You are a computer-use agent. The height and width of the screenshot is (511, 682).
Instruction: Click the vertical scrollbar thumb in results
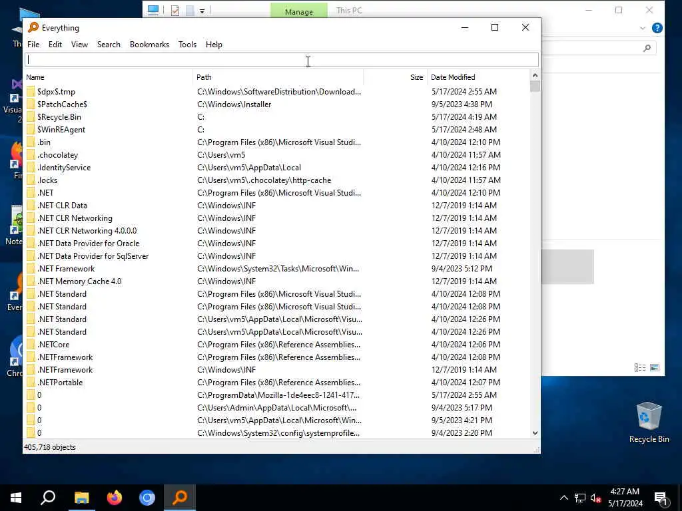[x=535, y=86]
